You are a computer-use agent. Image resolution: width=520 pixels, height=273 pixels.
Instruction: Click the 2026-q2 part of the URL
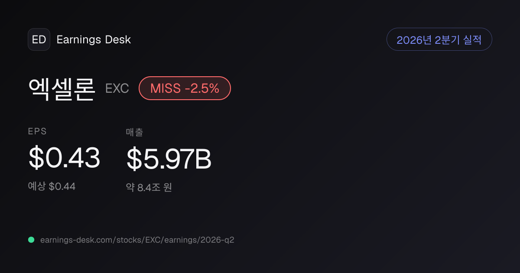coord(217,240)
